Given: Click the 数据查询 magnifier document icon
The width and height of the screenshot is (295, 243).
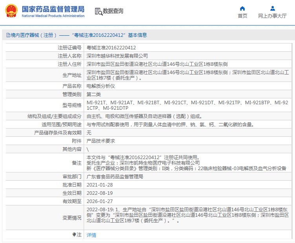Looking at the screenshot, I should tap(98, 11).
